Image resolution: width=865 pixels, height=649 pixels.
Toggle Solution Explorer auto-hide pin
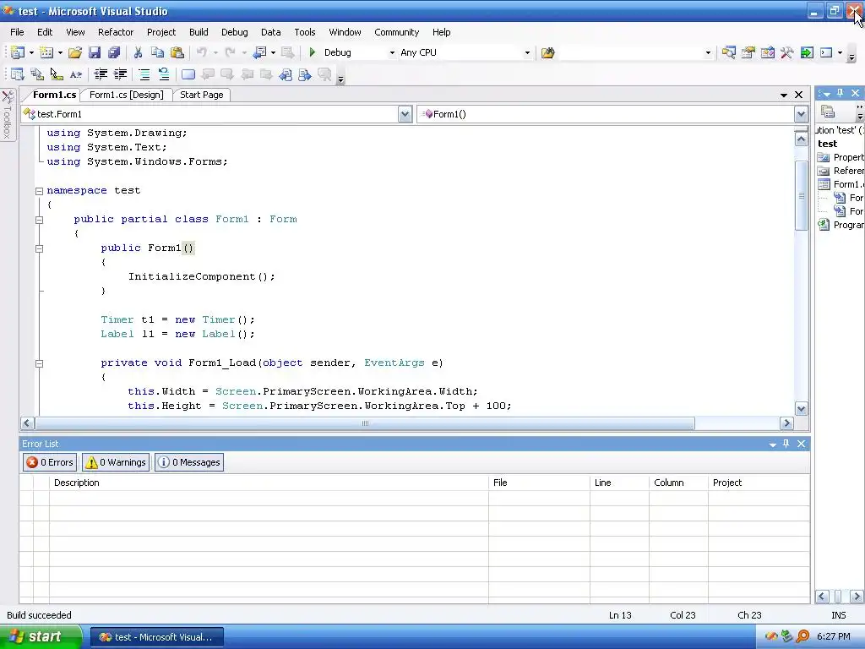[x=841, y=93]
